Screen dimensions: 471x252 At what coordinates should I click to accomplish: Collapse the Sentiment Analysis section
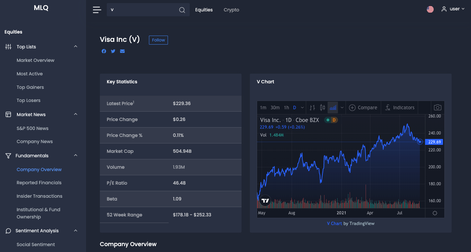(76, 231)
